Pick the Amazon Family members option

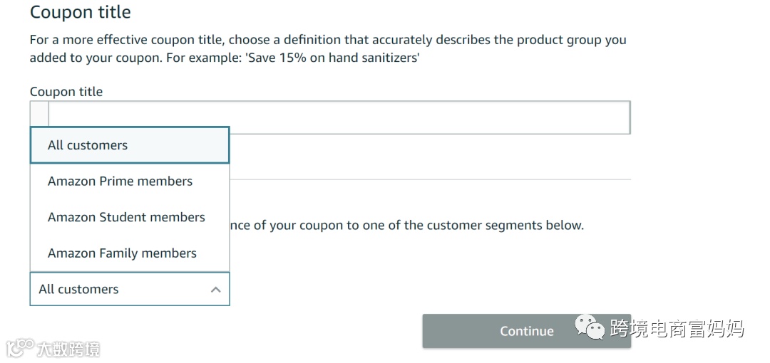[122, 253]
